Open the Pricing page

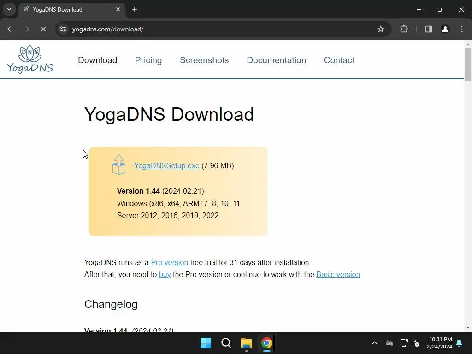pos(148,60)
